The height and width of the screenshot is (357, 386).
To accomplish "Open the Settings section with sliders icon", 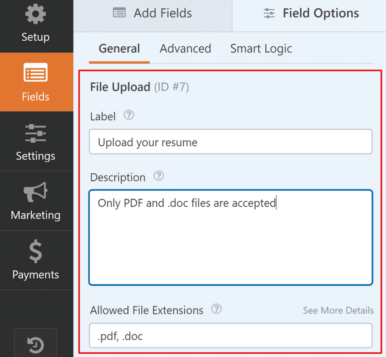I will tap(37, 141).
